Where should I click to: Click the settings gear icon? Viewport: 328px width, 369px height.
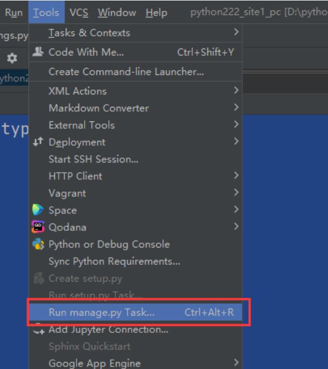(11, 58)
